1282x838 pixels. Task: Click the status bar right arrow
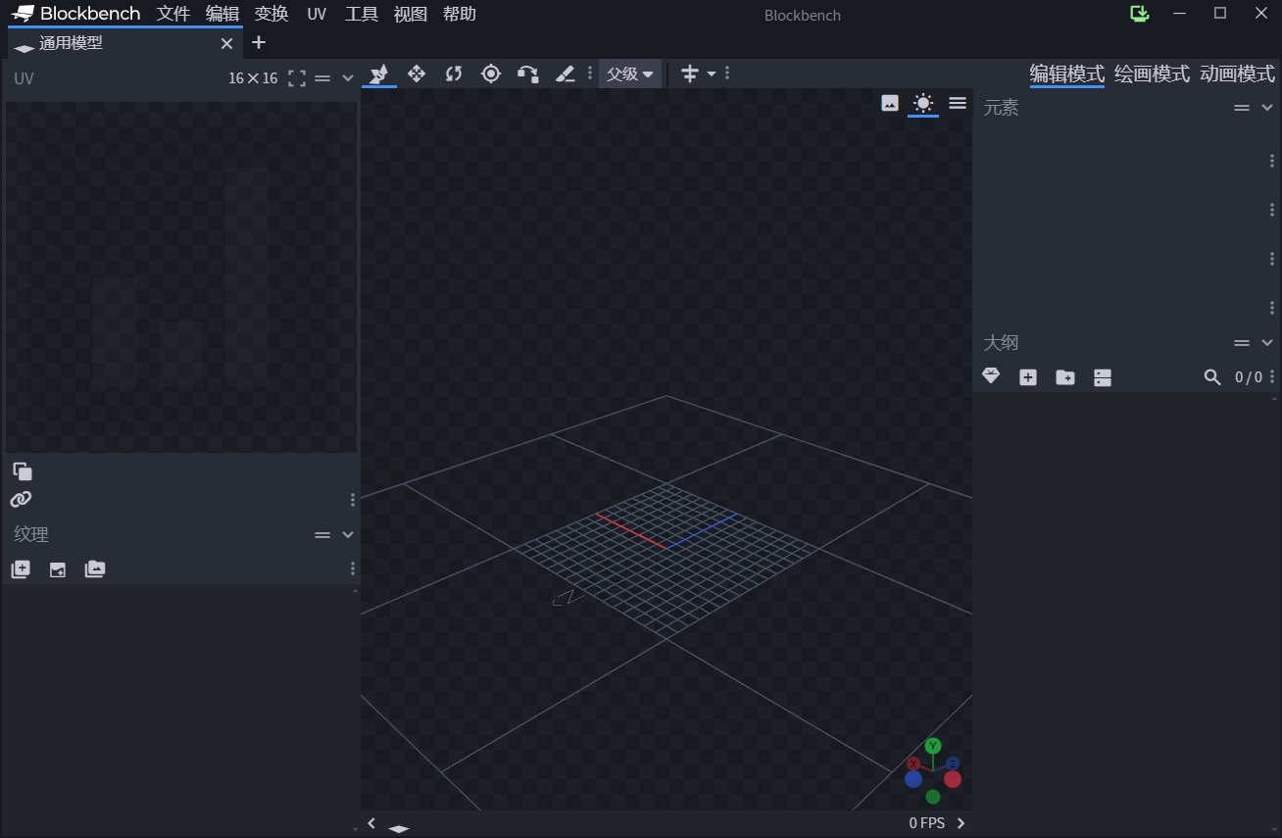pyautogui.click(x=961, y=823)
